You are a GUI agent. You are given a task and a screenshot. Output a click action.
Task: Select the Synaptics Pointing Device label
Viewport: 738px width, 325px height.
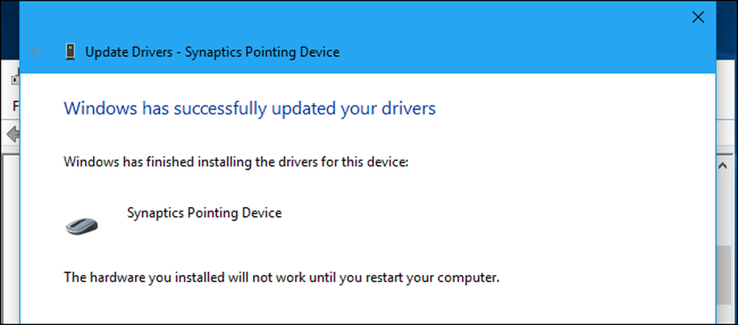pyautogui.click(x=204, y=212)
